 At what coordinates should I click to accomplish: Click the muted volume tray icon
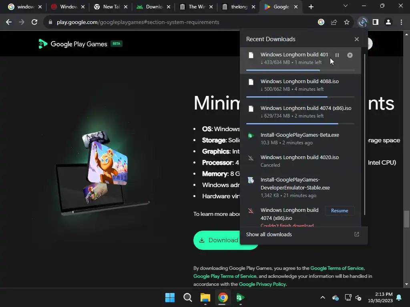[358, 297]
